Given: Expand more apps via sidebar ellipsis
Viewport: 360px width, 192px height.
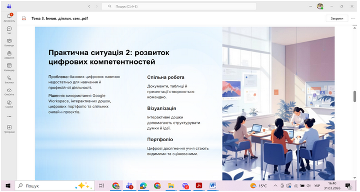Looking at the screenshot, I should (9, 116).
